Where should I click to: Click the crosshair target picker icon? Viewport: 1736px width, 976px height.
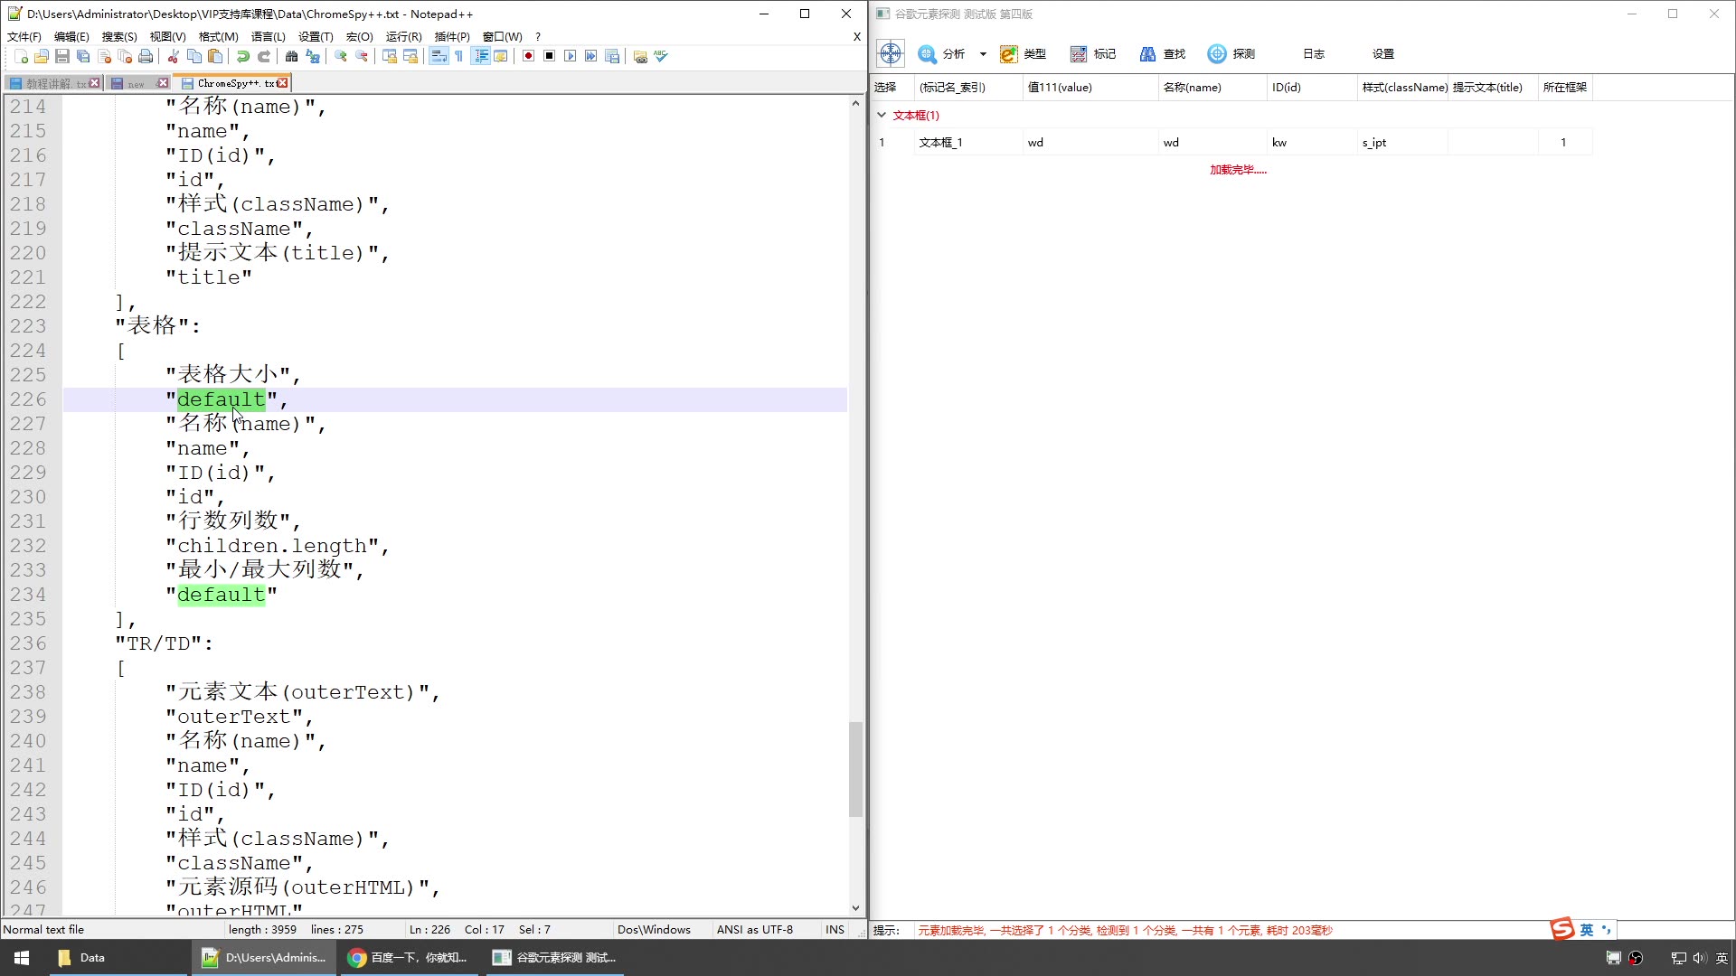pos(891,53)
